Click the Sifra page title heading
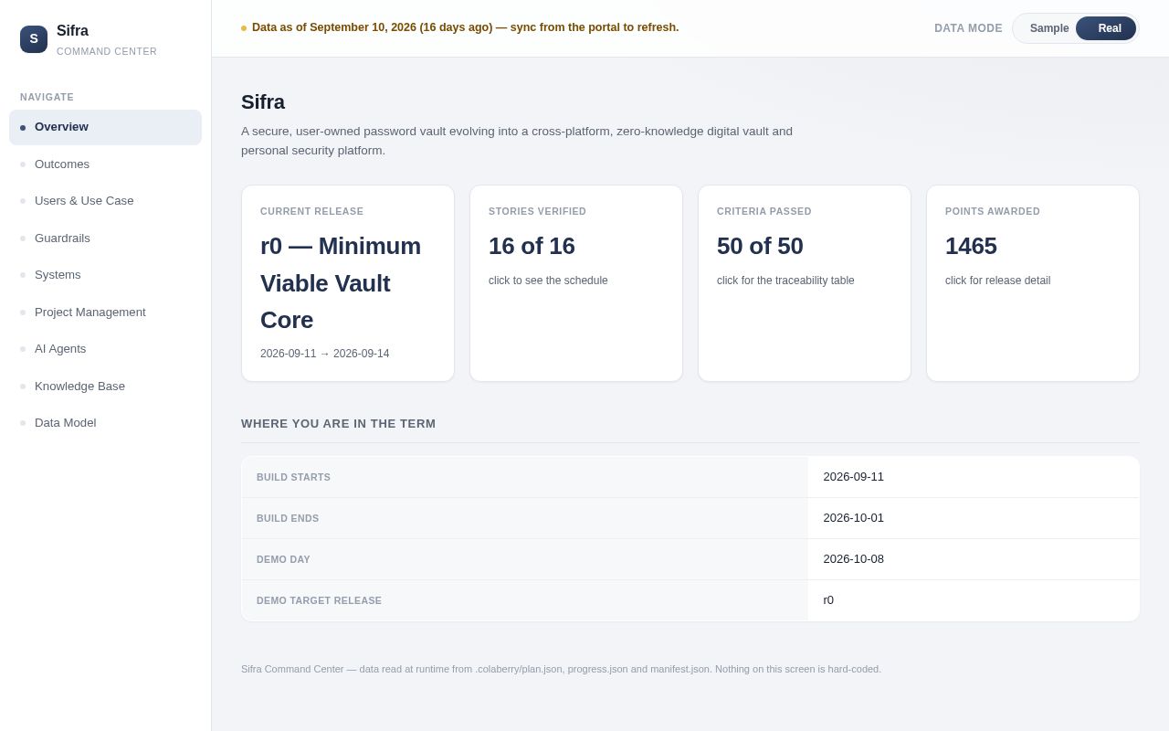This screenshot has width=1169, height=731. (263, 102)
